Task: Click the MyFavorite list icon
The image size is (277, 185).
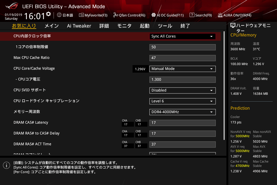Action: pos(81,15)
